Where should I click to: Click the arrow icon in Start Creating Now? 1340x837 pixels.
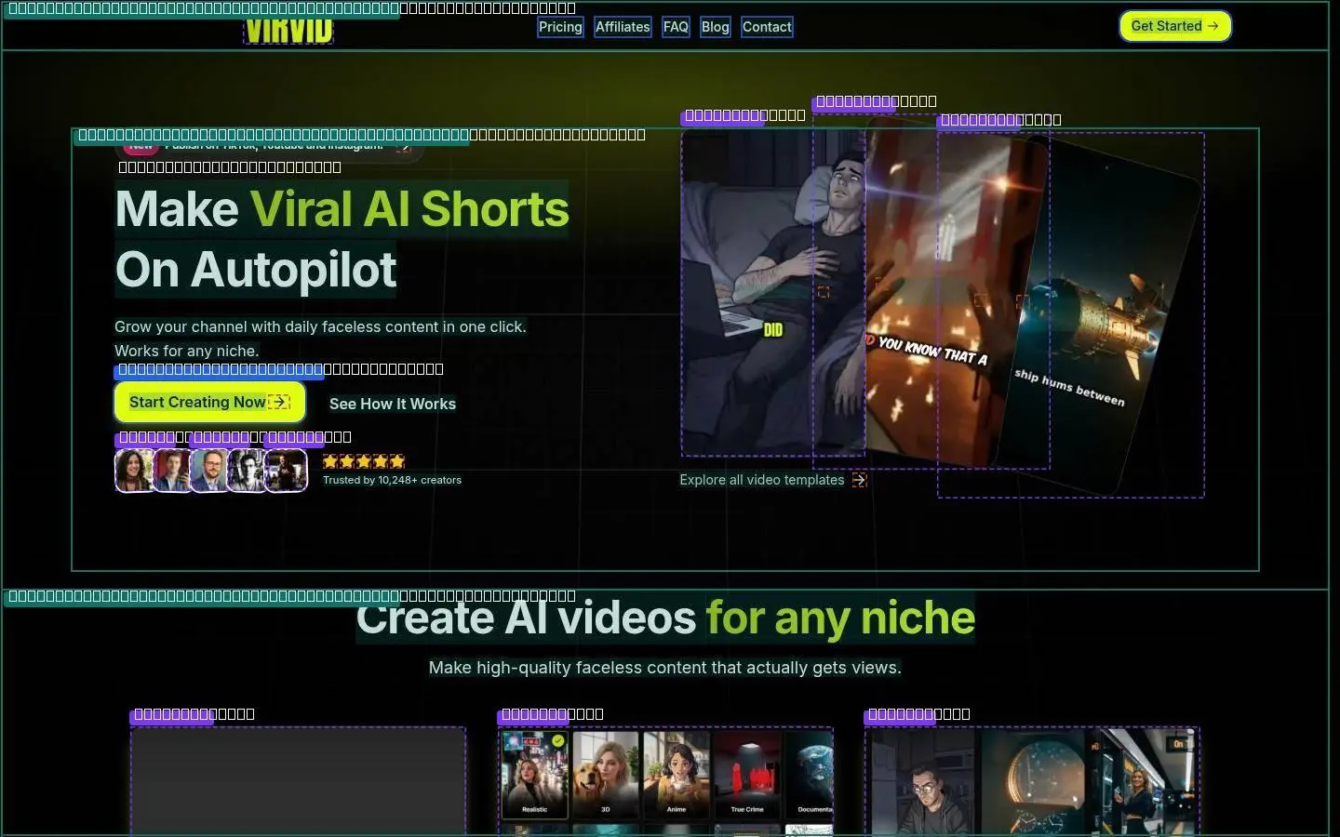(279, 402)
